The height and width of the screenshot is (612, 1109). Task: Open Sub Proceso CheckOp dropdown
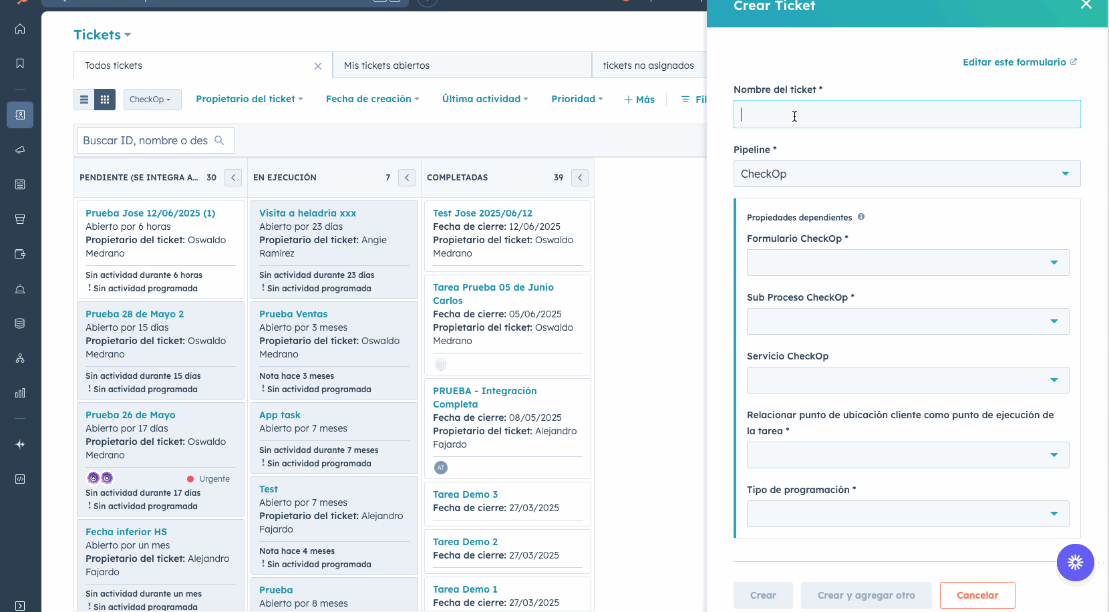pos(908,321)
